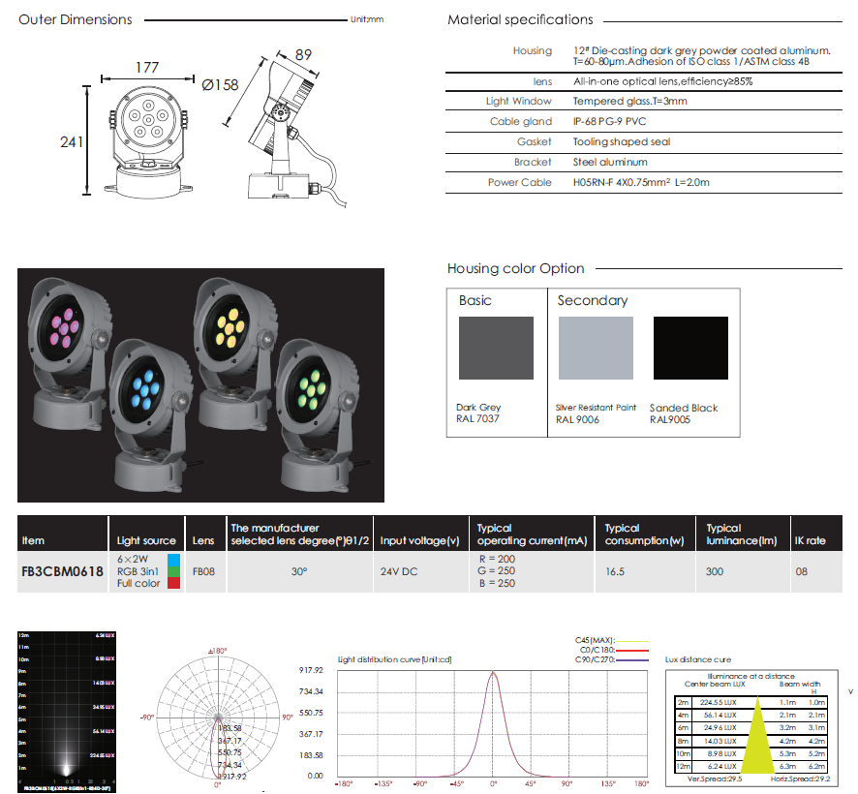Screen dimensions: 858x794
Task: Pick the Silver Resistant Paint RAL 9006 swatch
Action: (596, 348)
